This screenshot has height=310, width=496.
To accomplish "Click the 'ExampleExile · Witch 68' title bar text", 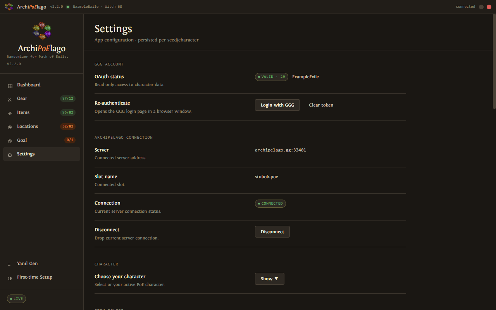I will click(97, 7).
